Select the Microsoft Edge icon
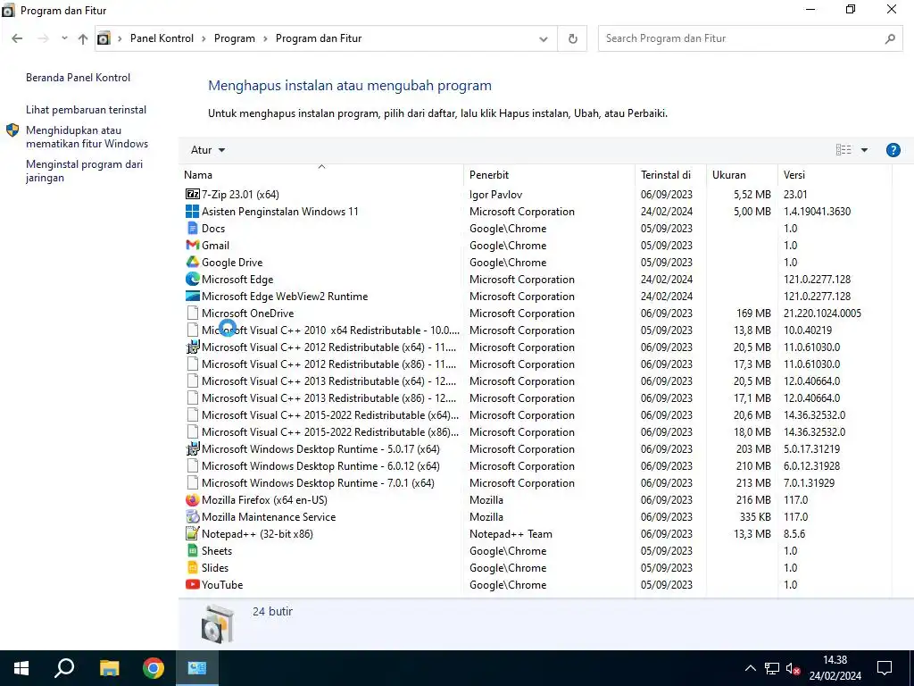 coord(193,279)
